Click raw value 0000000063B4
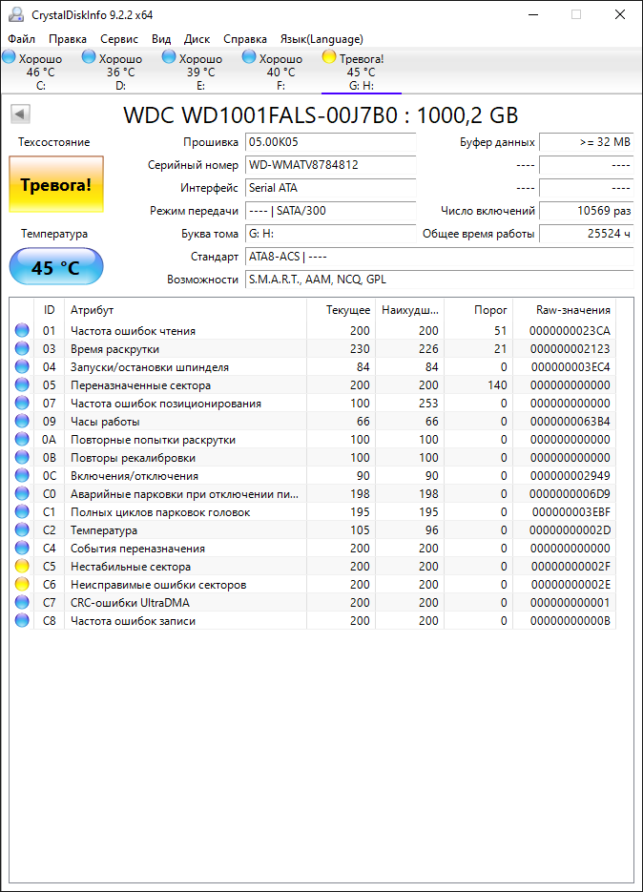The width and height of the screenshot is (643, 892). coord(570,422)
